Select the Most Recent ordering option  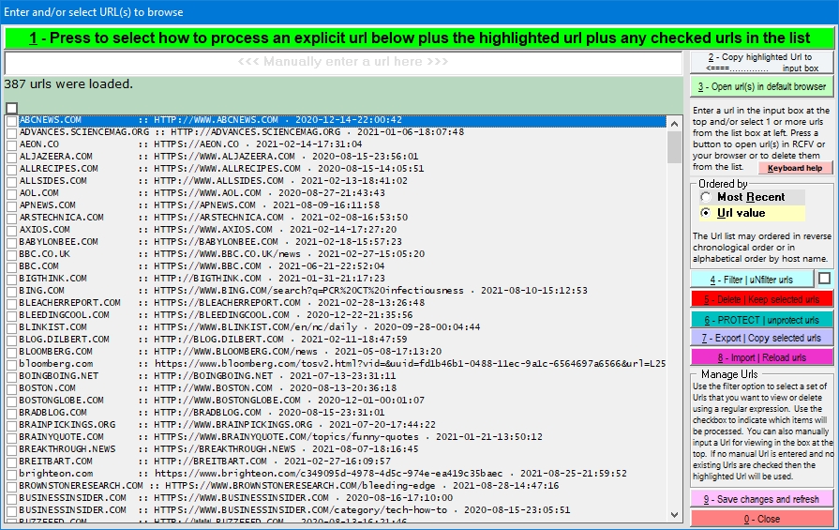(x=751, y=197)
